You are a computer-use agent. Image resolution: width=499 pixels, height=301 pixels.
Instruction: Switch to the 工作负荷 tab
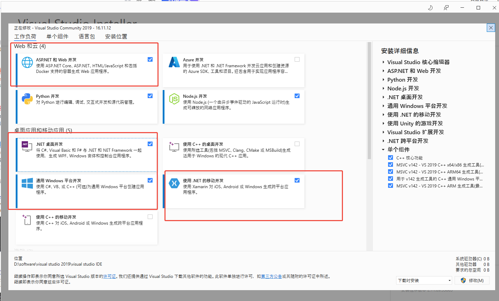point(25,36)
